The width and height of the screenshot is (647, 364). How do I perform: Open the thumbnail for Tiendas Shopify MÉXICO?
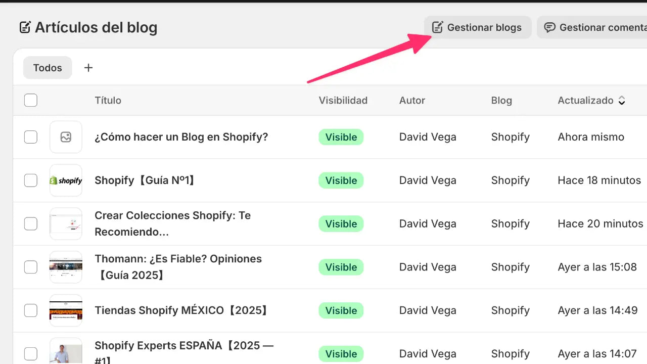click(66, 310)
